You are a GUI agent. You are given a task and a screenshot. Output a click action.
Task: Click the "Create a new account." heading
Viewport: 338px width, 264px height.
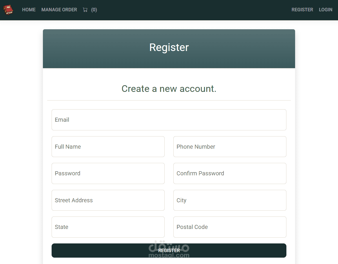[x=169, y=89]
